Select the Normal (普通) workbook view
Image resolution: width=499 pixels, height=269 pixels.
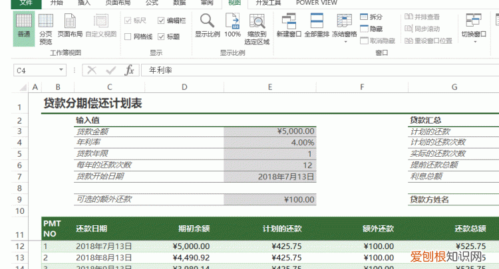pos(24,29)
